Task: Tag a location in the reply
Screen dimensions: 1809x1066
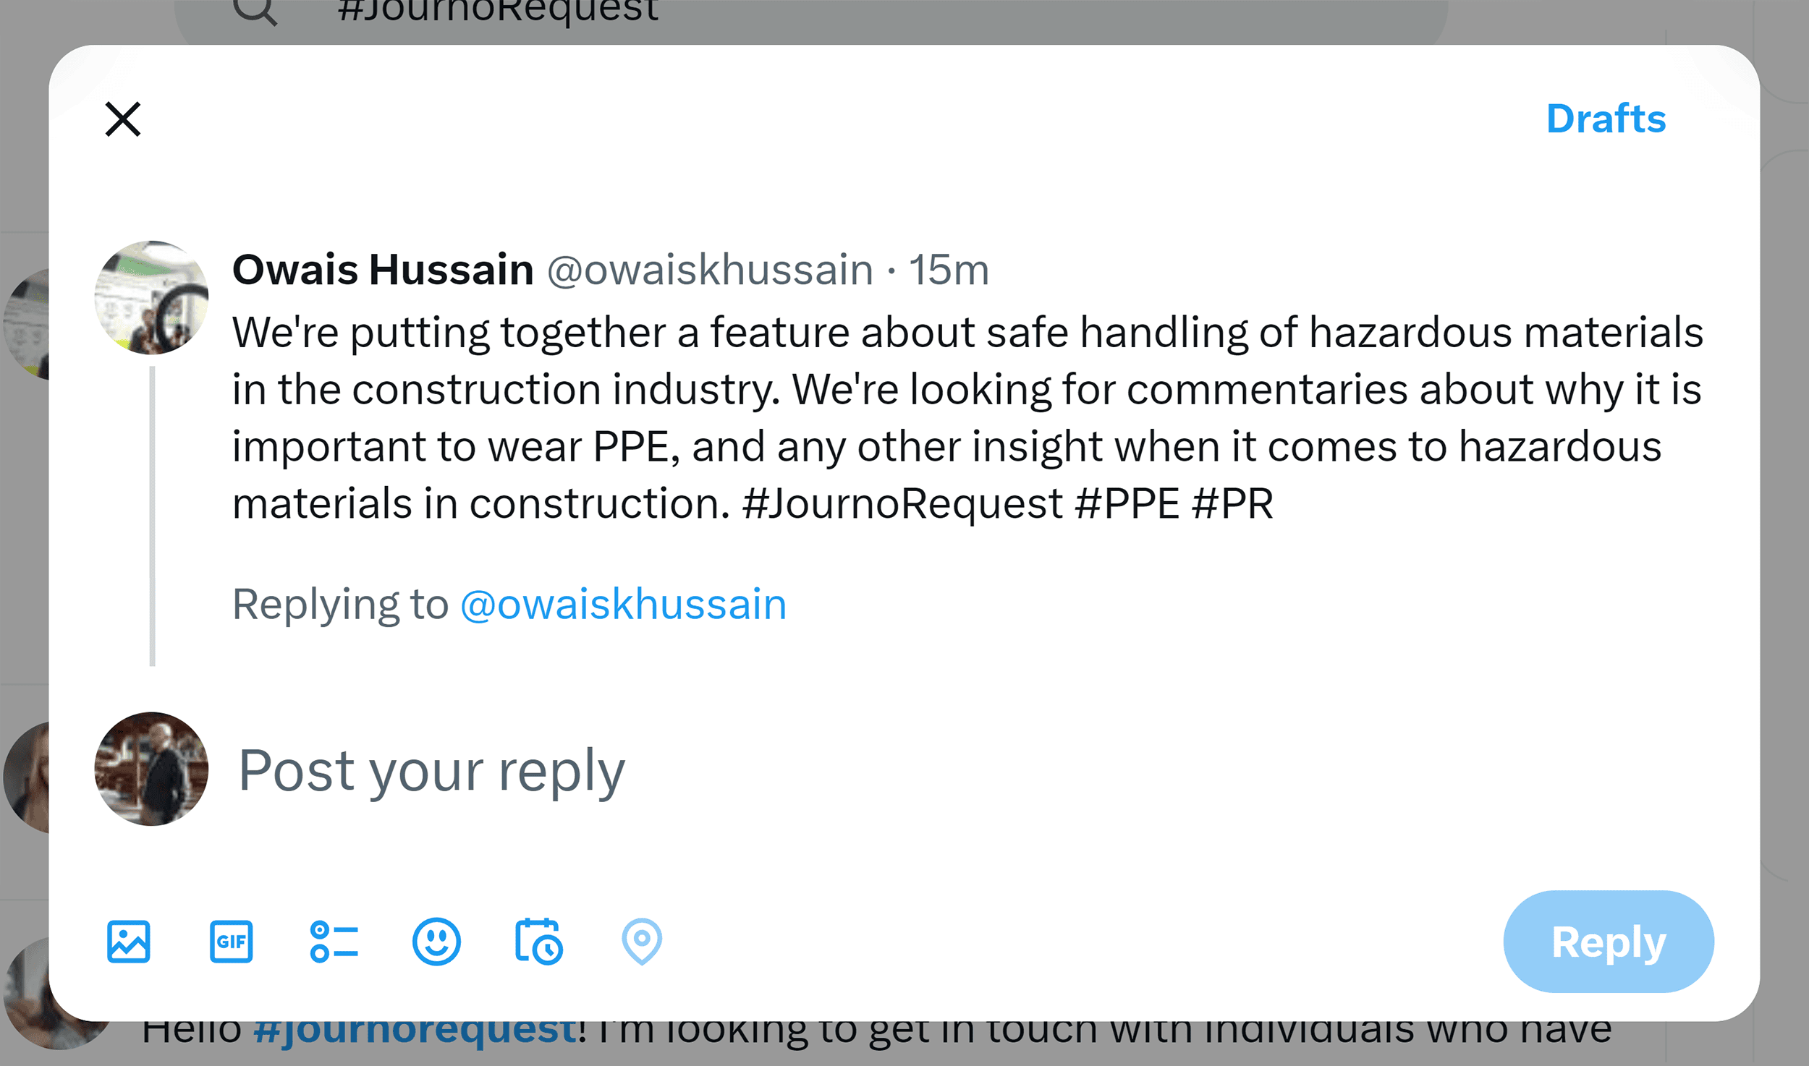Action: tap(641, 941)
